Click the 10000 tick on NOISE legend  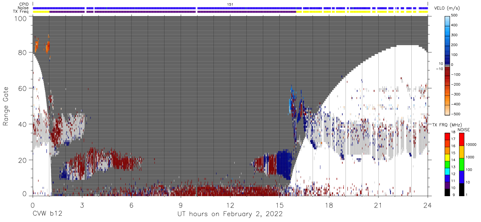(x=471, y=144)
